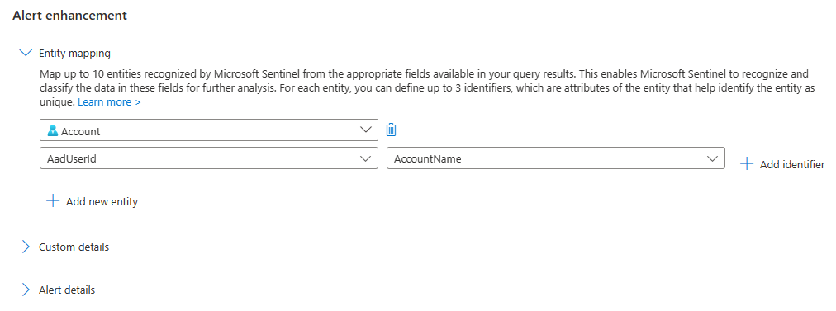
Task: Click the chevron arrow in the Account dropdown
Action: pos(365,130)
